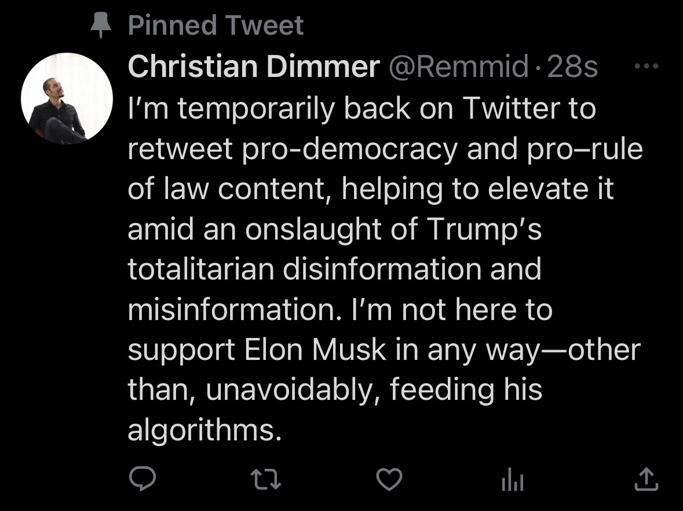Click the 28s timestamp
683x511 pixels.
click(x=572, y=68)
